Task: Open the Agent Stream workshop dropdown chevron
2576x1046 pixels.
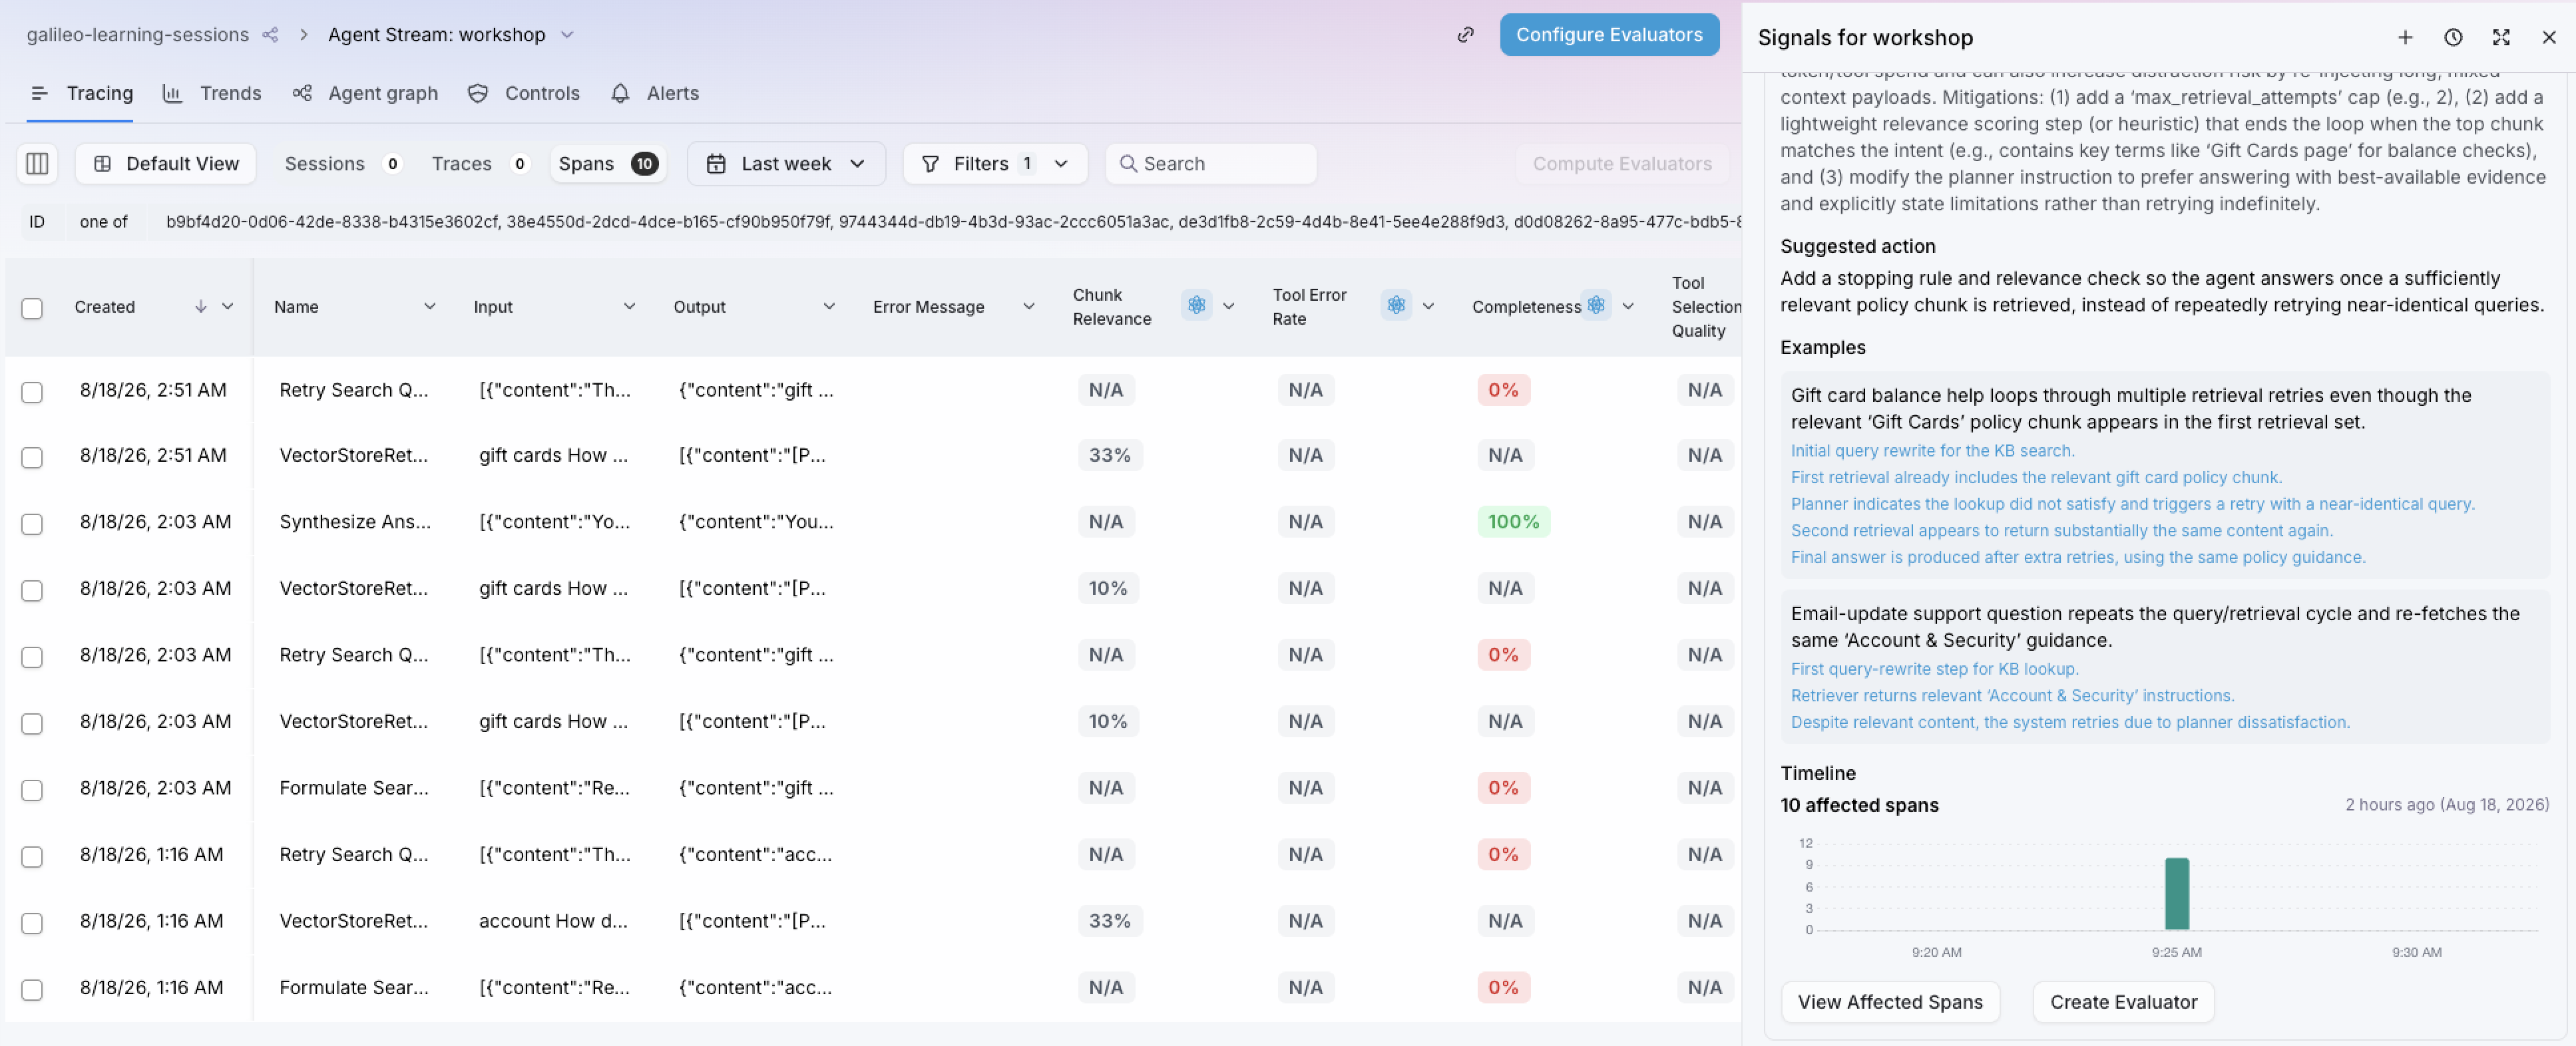Action: pyautogui.click(x=567, y=35)
